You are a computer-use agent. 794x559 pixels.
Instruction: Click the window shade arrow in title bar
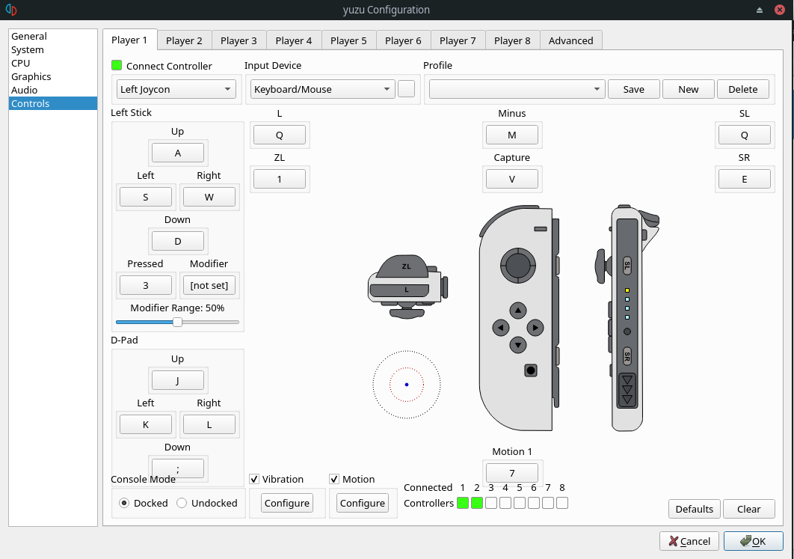coord(760,10)
